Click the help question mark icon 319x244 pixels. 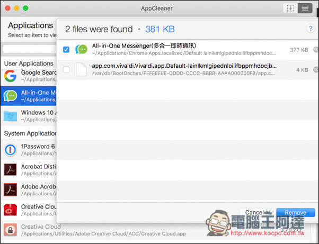click(x=311, y=29)
